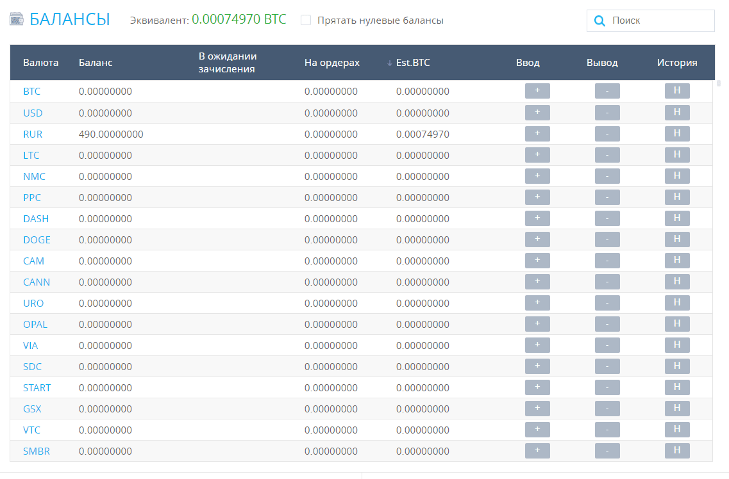This screenshot has height=479, width=729.
Task: Sort by the Валюта column header
Action: coord(40,63)
